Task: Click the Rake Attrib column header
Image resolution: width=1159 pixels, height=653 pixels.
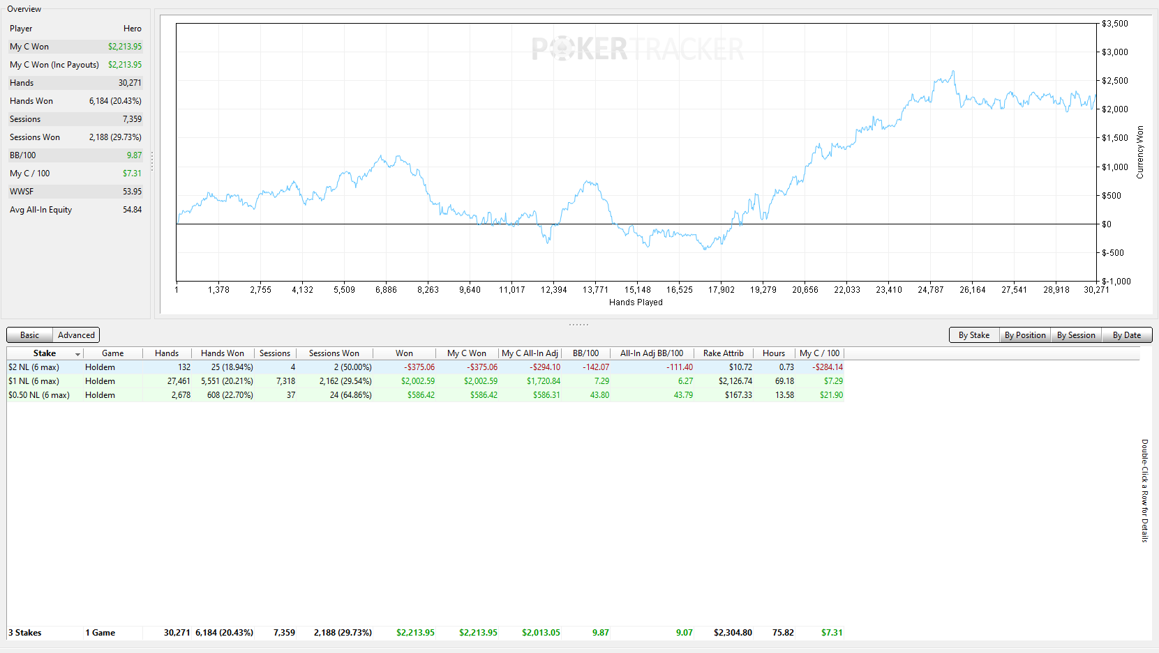Action: [x=724, y=353]
